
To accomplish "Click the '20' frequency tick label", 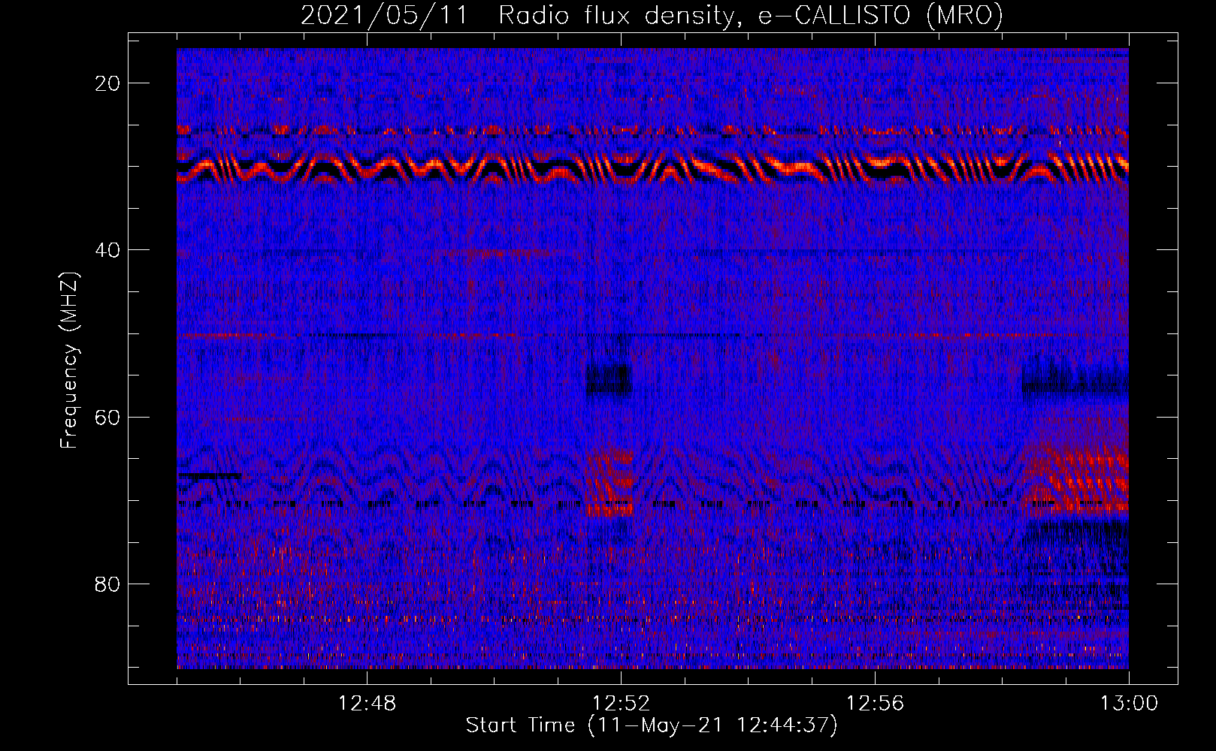I will [108, 83].
